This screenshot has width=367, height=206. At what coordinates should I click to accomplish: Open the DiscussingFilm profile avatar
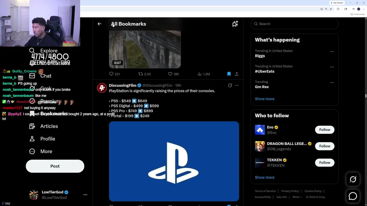(102, 88)
